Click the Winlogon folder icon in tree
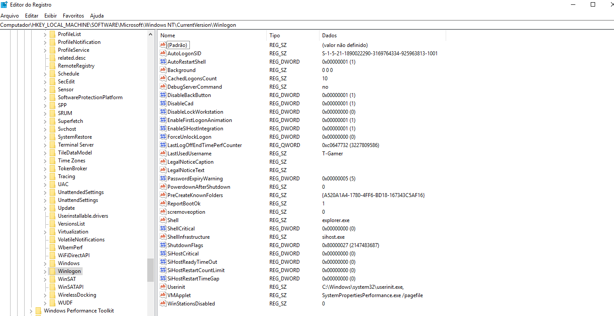Screen dimensions: 614x316 pyautogui.click(x=53, y=271)
